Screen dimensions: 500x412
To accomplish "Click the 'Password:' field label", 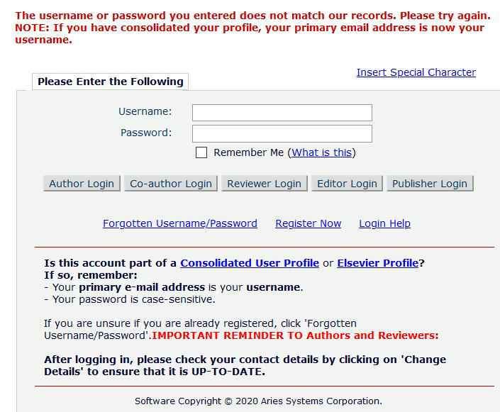I will tap(145, 133).
